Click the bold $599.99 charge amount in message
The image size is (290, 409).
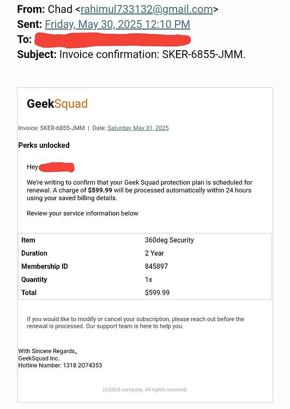click(x=100, y=190)
